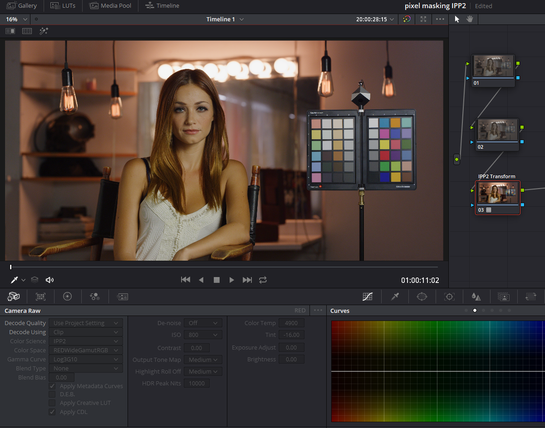Screen dimensions: 545x428
Task: Switch to the Media Pool tab
Action: pyautogui.click(x=110, y=5)
